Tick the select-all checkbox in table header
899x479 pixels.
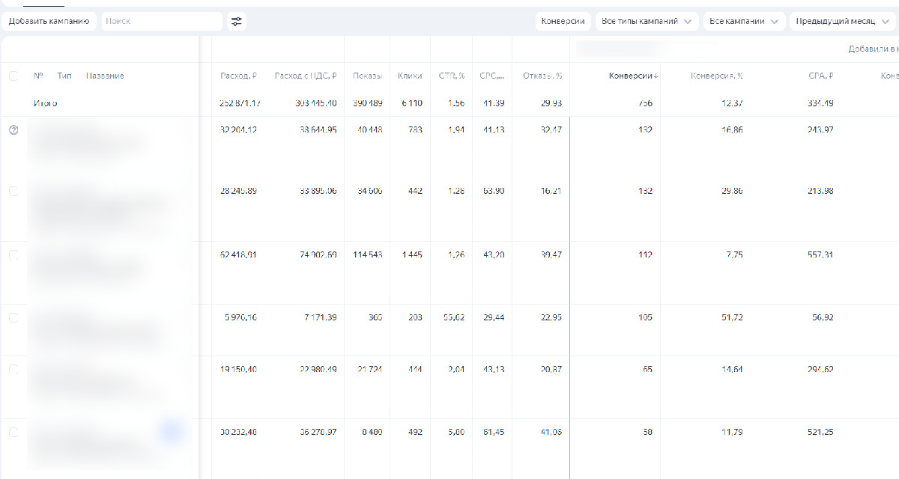click(x=13, y=76)
